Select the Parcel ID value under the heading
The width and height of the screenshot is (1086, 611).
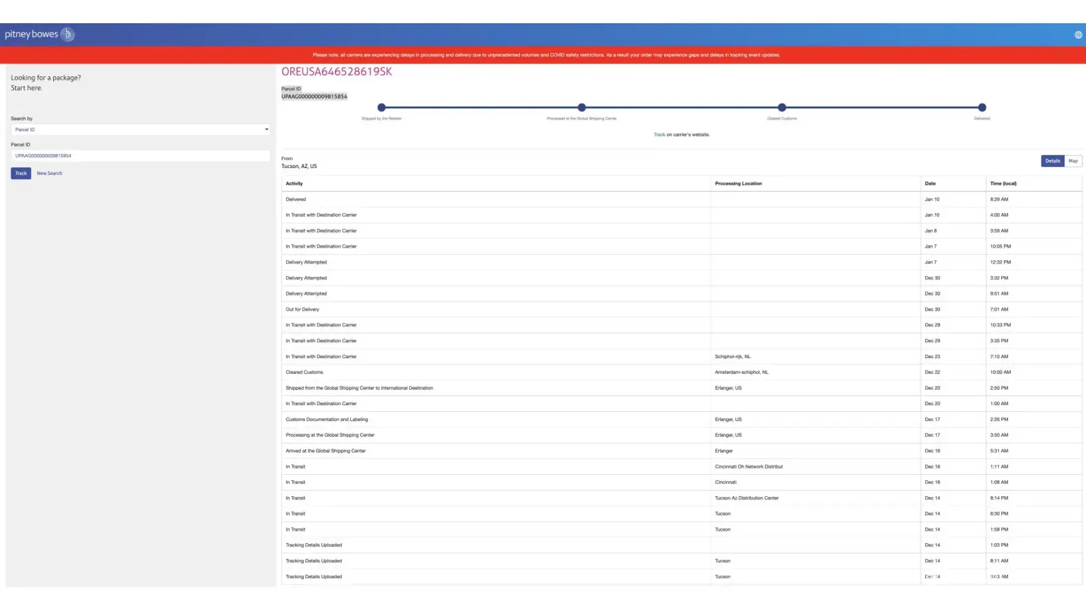click(x=314, y=97)
